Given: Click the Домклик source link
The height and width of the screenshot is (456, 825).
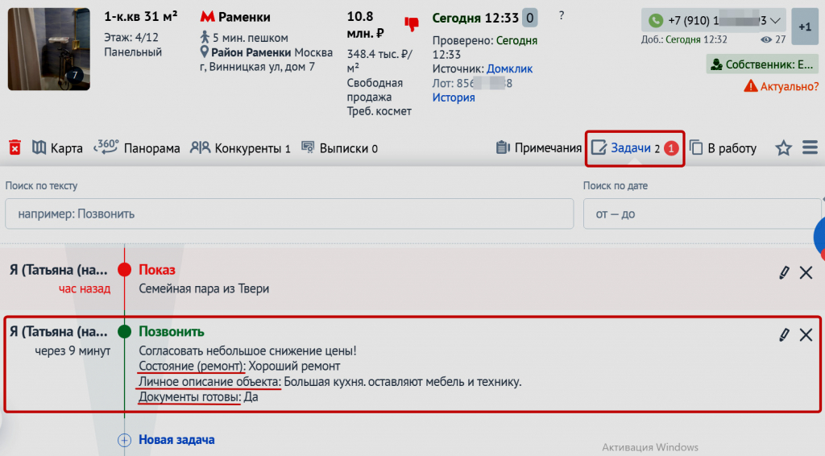Looking at the screenshot, I should pyautogui.click(x=509, y=69).
